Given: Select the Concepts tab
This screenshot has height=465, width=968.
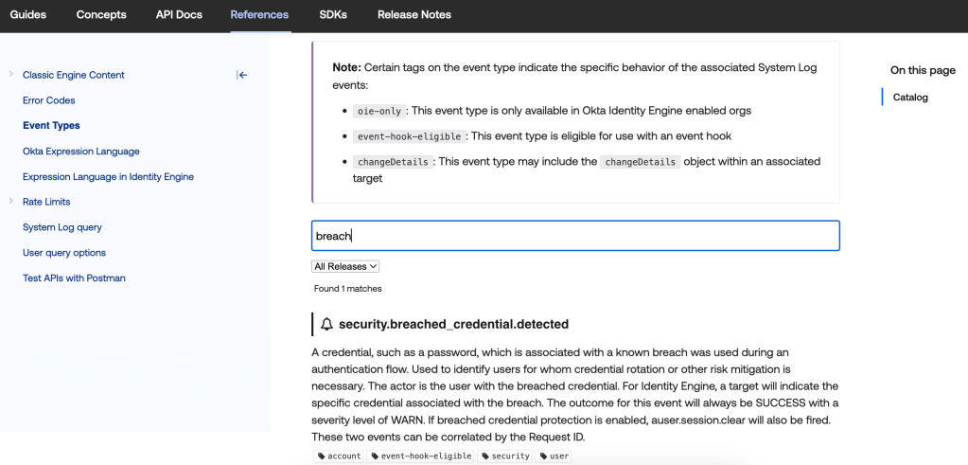Looking at the screenshot, I should coord(100,14).
